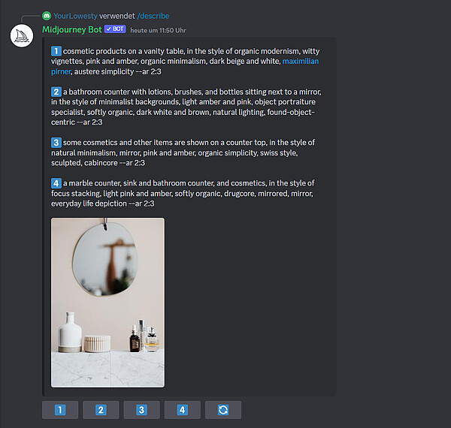Click the Discord logo icon beside YourLowesty
451x428 pixels.
coord(47,16)
